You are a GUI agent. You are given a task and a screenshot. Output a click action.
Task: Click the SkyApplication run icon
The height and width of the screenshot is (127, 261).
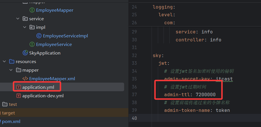point(25,53)
